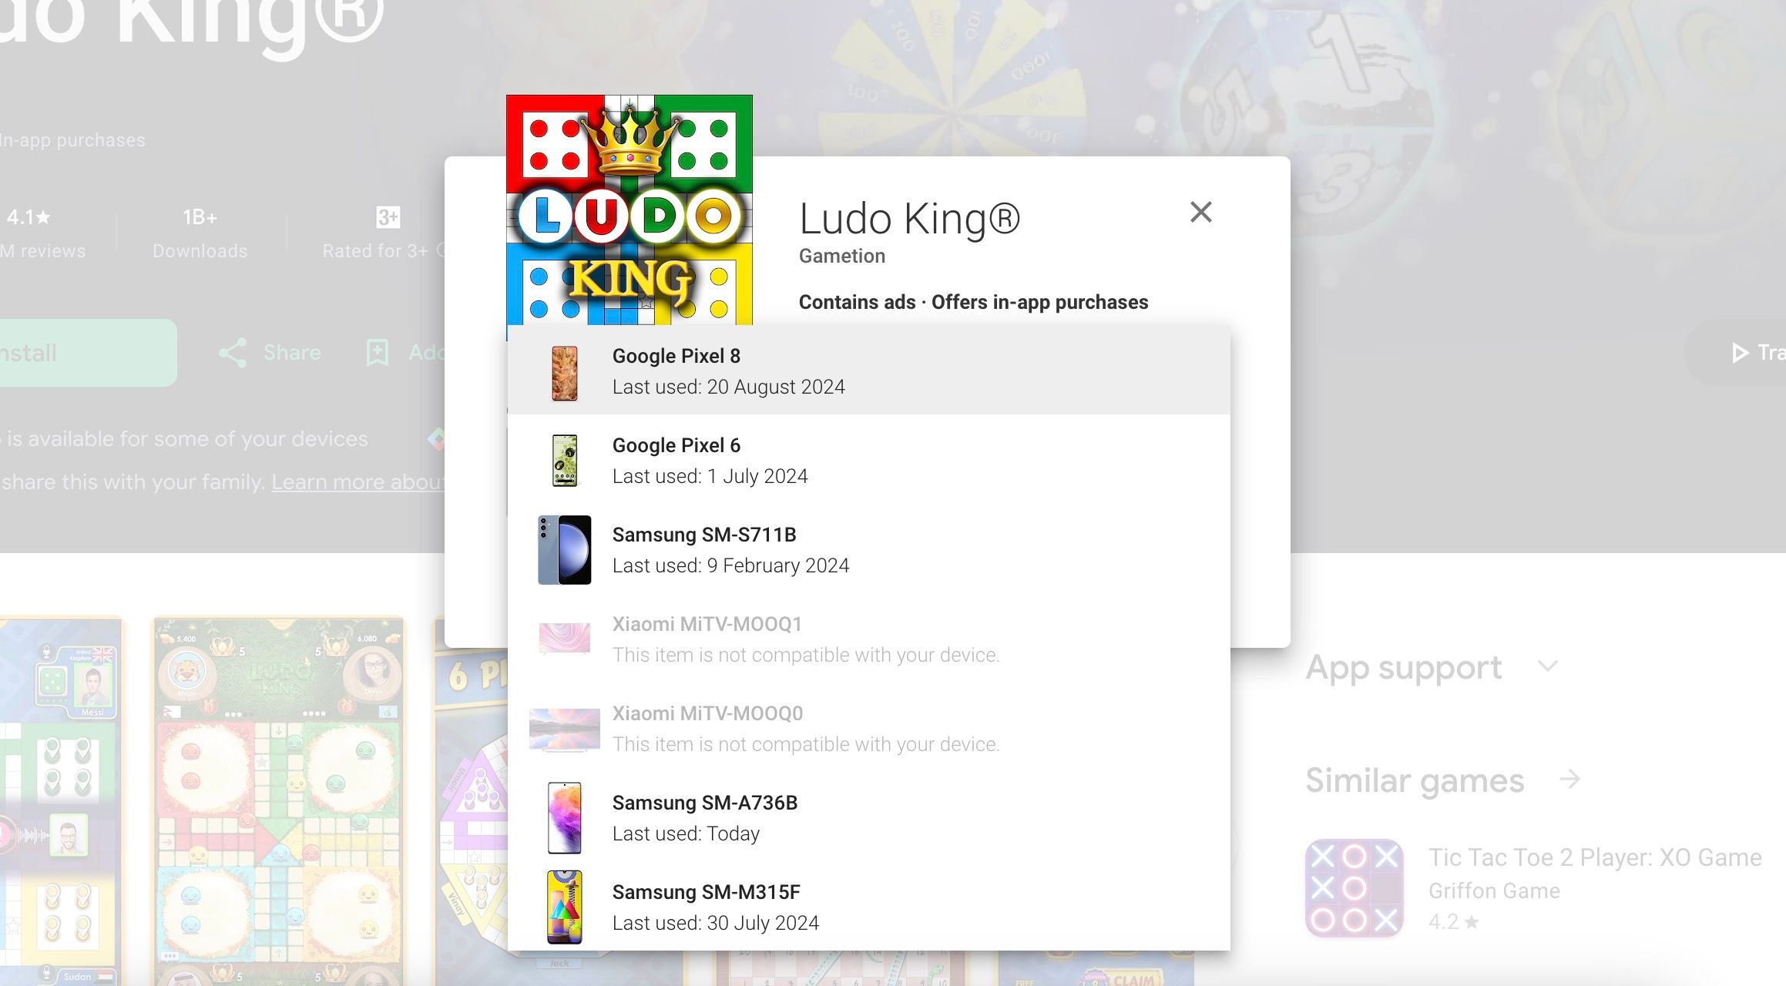Viewport: 1786px width, 986px height.
Task: Select Google Pixel 8 from device list
Action: point(868,371)
